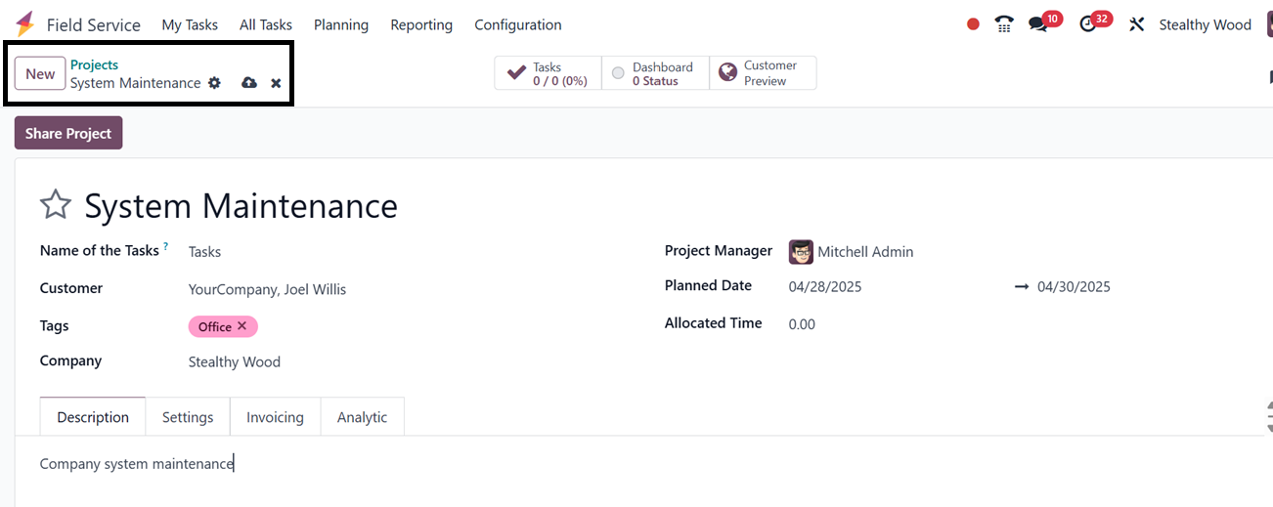The image size is (1273, 507).
Task: Open the VoIP phone icon
Action: [x=1004, y=24]
